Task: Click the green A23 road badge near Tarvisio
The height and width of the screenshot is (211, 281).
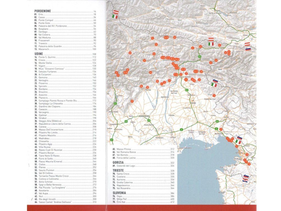Action: (199, 57)
